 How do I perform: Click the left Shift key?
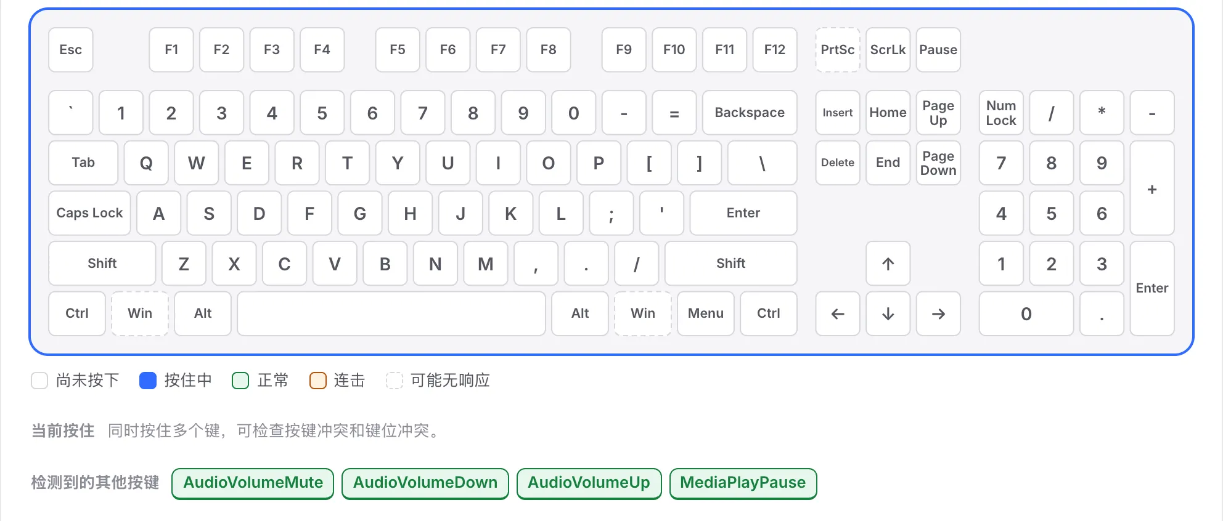(102, 264)
